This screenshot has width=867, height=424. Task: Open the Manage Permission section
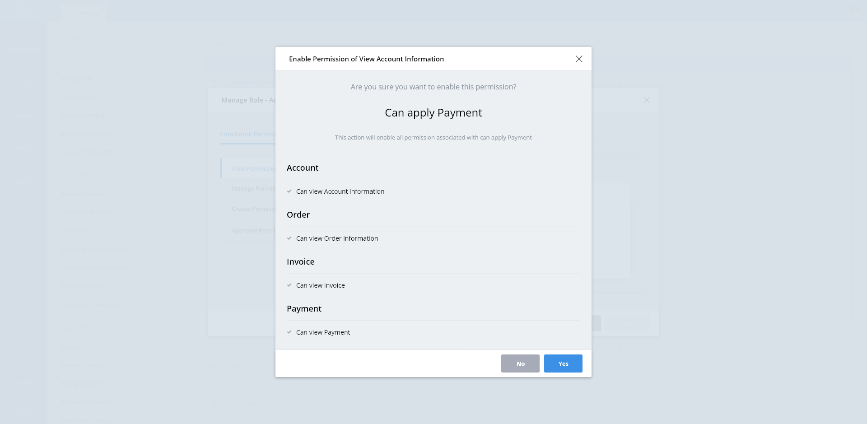tap(253, 189)
